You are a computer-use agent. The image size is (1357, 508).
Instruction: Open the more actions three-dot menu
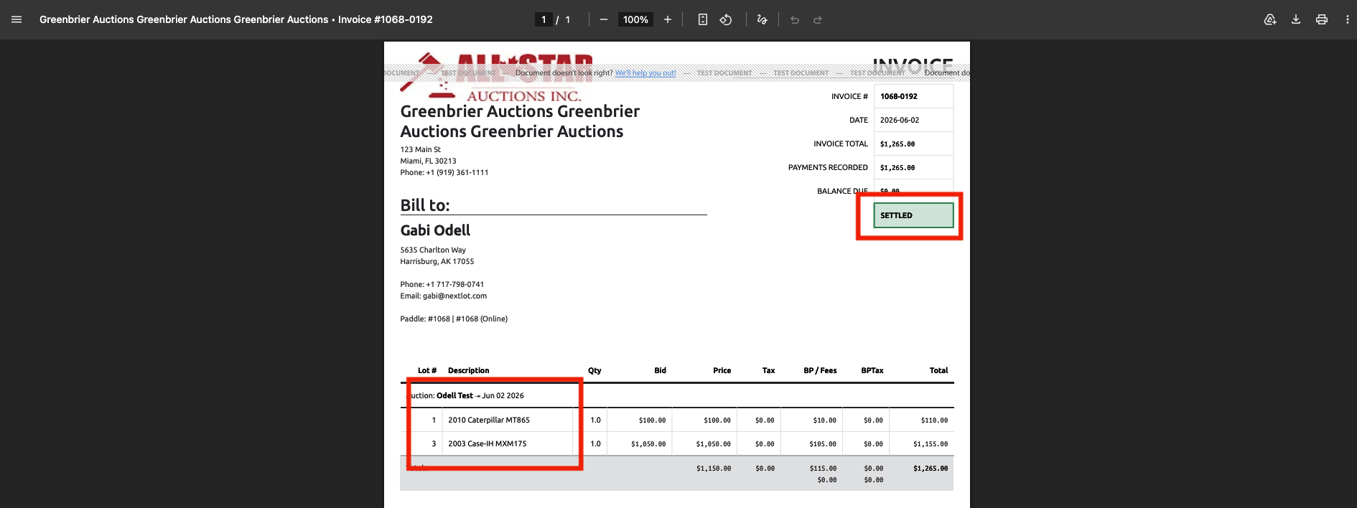click(1347, 19)
